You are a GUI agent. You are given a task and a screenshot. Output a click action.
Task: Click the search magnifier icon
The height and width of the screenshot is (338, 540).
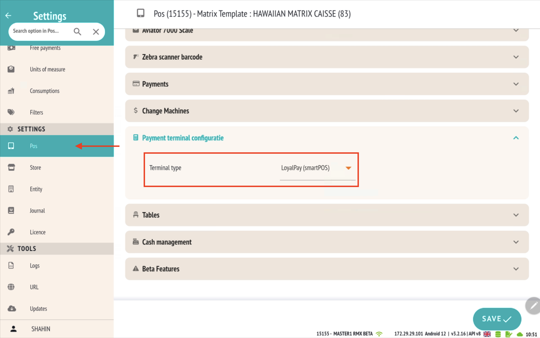pos(77,32)
